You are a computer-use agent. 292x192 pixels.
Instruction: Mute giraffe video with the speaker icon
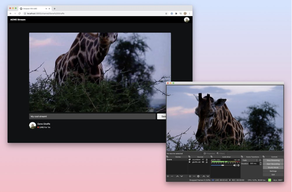(x=235, y=165)
